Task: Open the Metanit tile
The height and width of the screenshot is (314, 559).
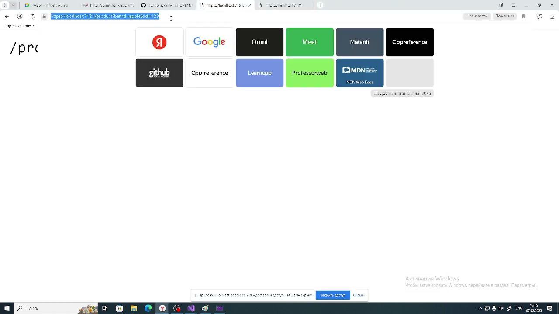Action: (360, 42)
